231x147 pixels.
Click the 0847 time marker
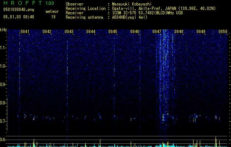point(157,32)
